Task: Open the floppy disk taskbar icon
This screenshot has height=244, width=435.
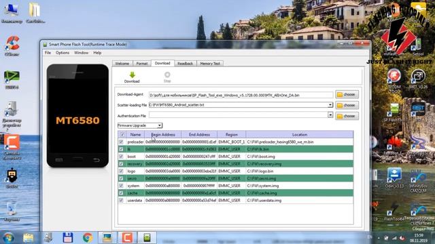Action: (x=68, y=238)
